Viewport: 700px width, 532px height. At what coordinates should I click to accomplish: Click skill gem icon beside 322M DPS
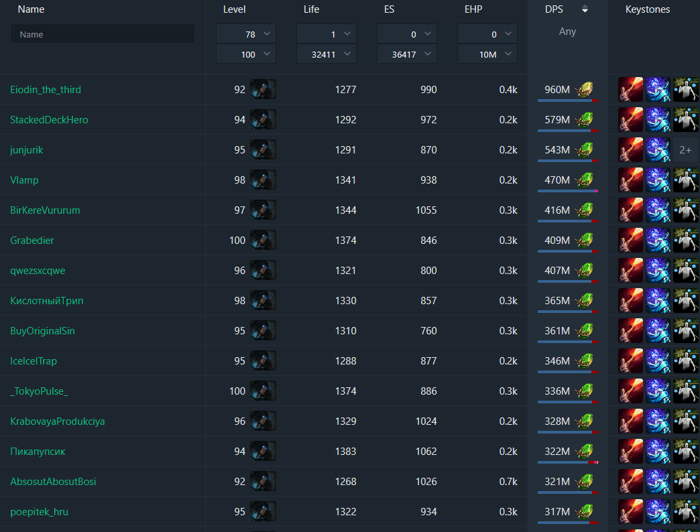584,452
